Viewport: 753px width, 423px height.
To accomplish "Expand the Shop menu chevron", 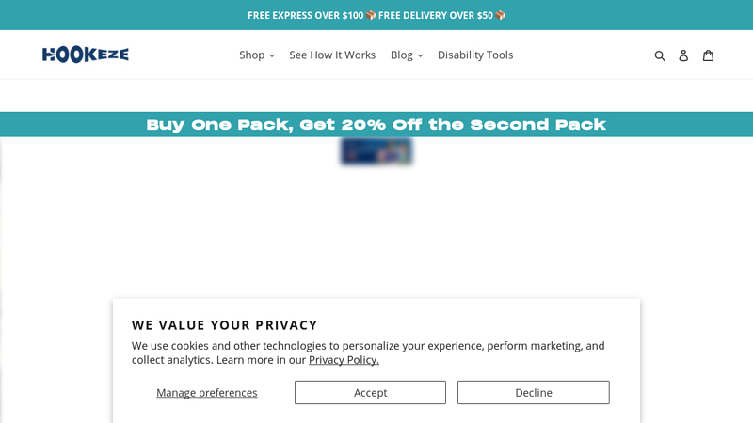I will (272, 55).
